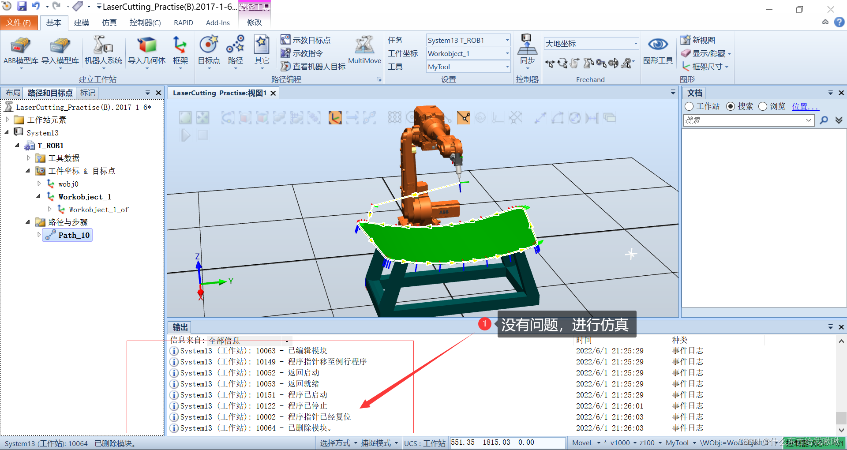Switch to the 布局 panel tab

point(13,93)
